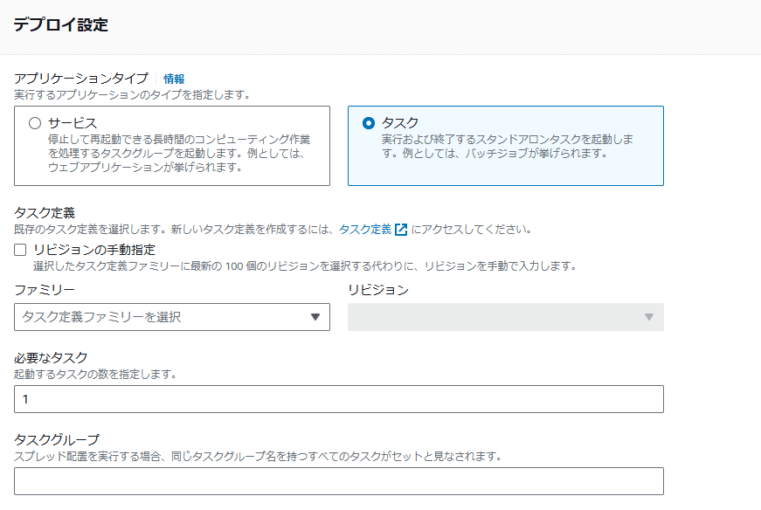The height and width of the screenshot is (510, 761).
Task: Click the ファミリー dropdown arrow icon
Action: pyautogui.click(x=315, y=317)
